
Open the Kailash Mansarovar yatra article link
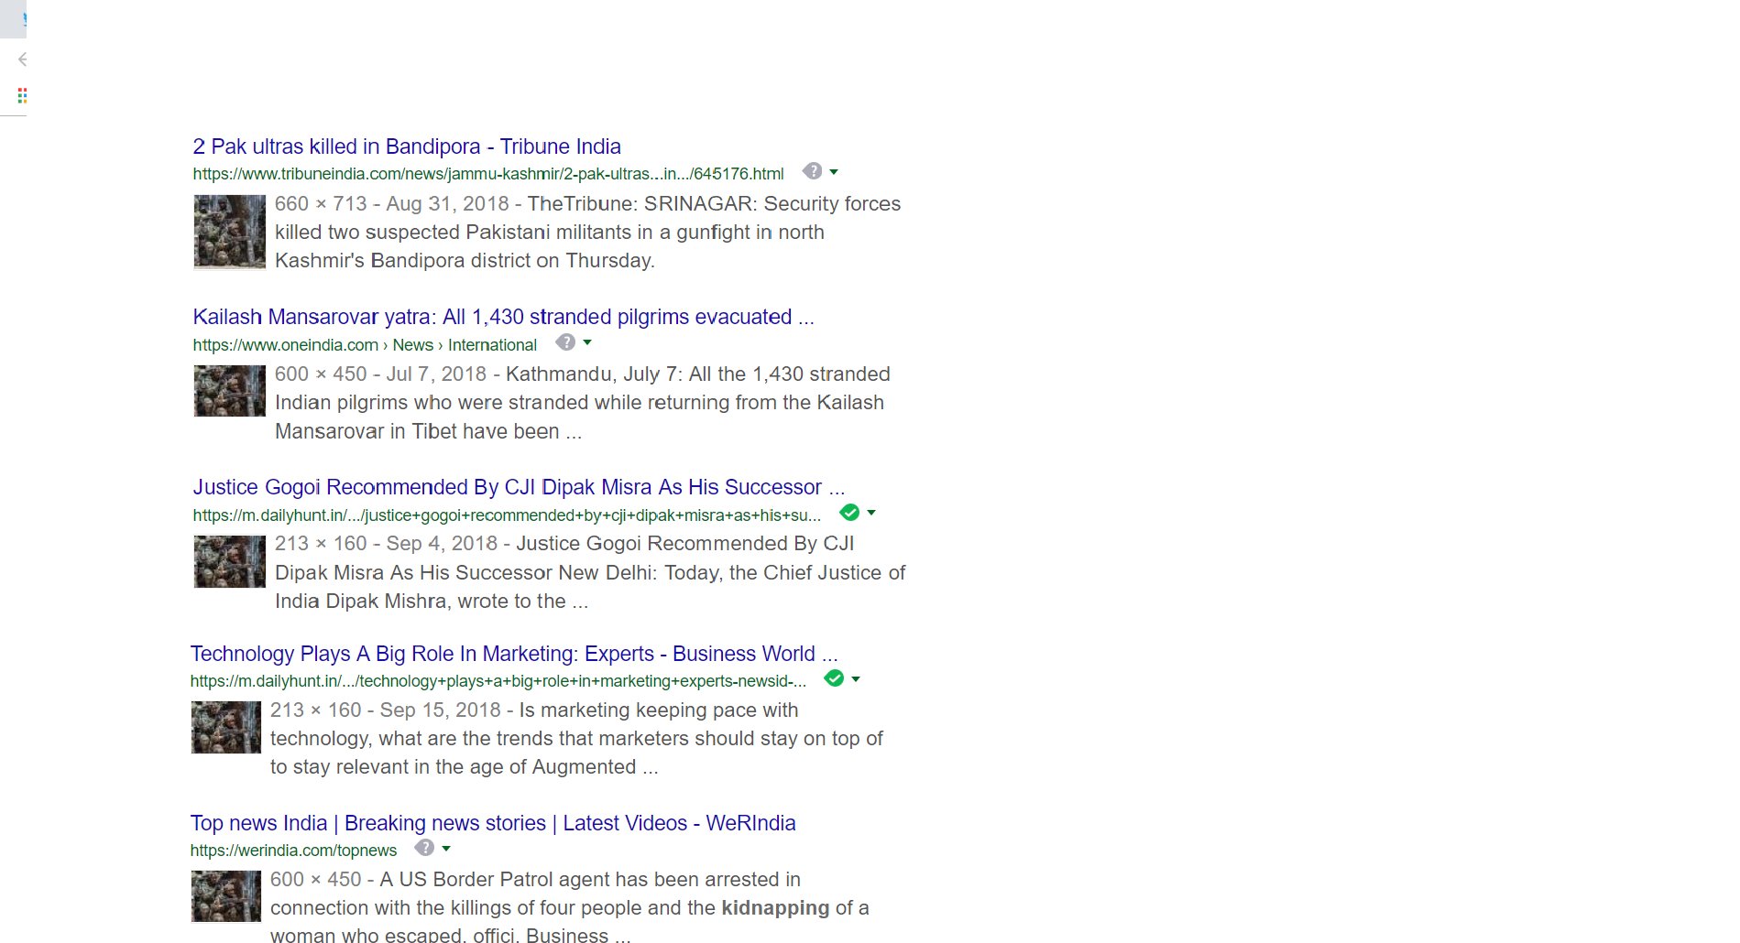click(503, 317)
